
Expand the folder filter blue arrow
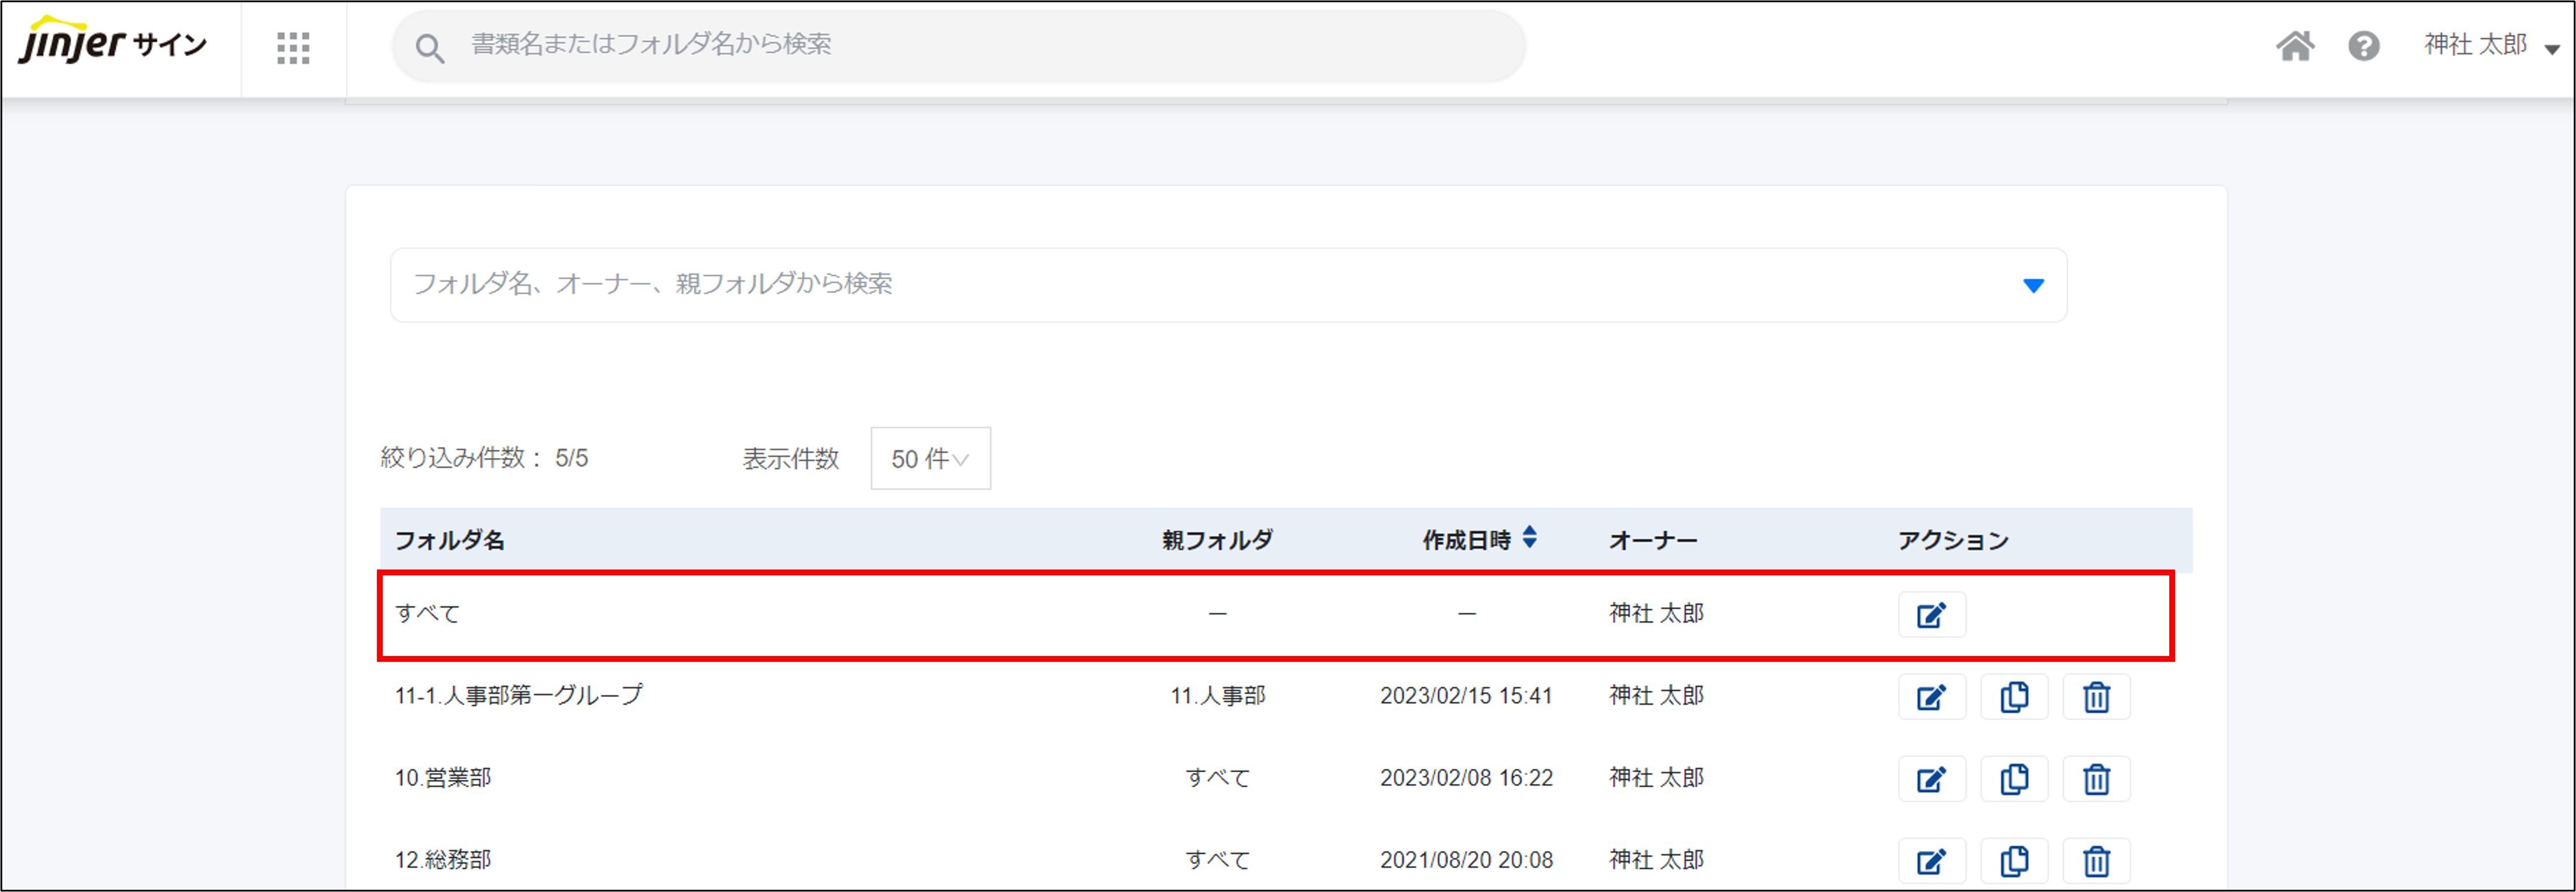click(x=2033, y=286)
